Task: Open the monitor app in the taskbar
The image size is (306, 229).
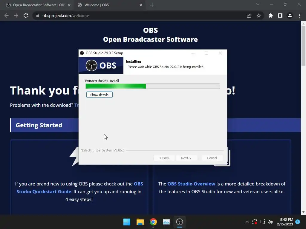Action: tap(166, 222)
